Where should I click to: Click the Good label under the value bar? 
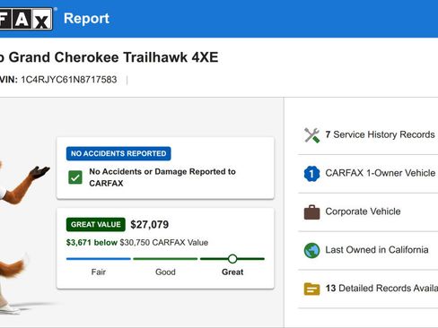(x=165, y=272)
